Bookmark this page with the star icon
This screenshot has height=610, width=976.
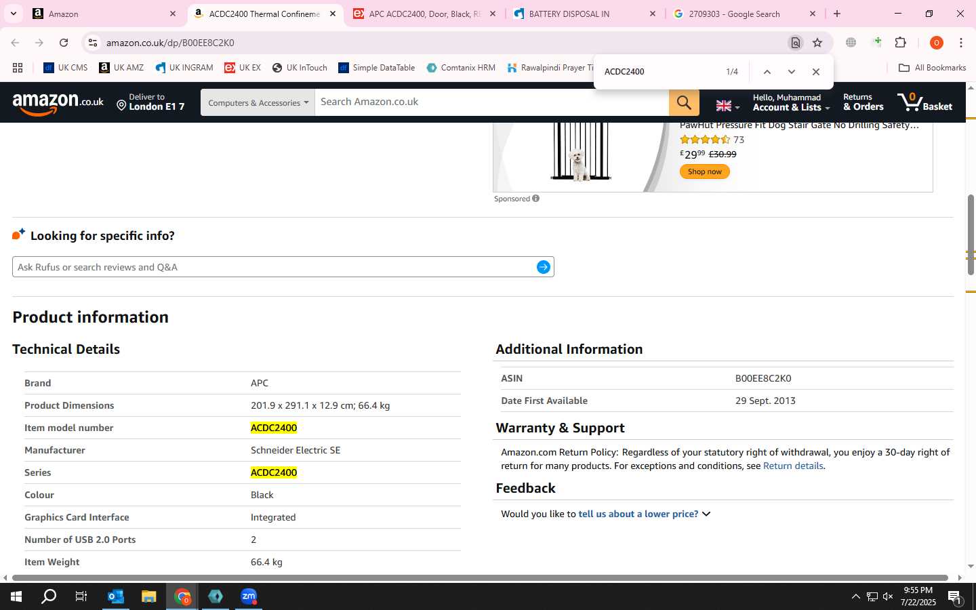tap(817, 43)
